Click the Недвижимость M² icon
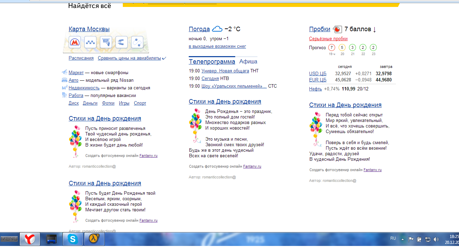Image resolution: width=459 pixels, height=247 pixels. coord(65,88)
